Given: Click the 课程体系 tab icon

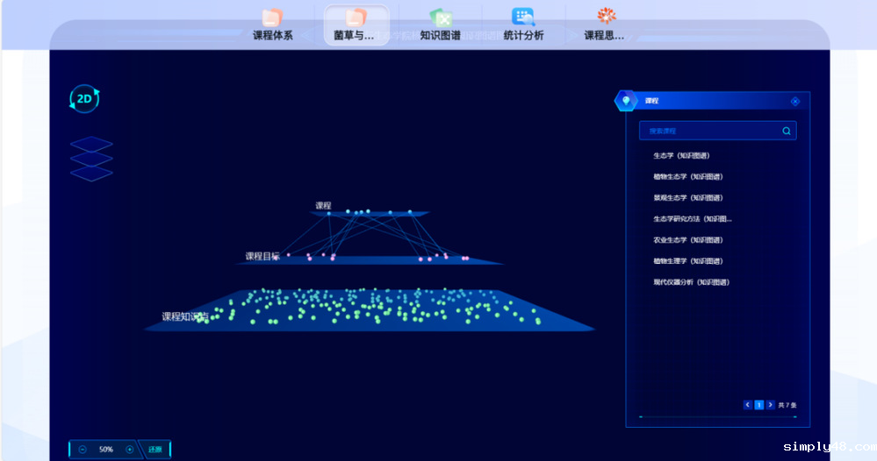Looking at the screenshot, I should click(x=272, y=18).
